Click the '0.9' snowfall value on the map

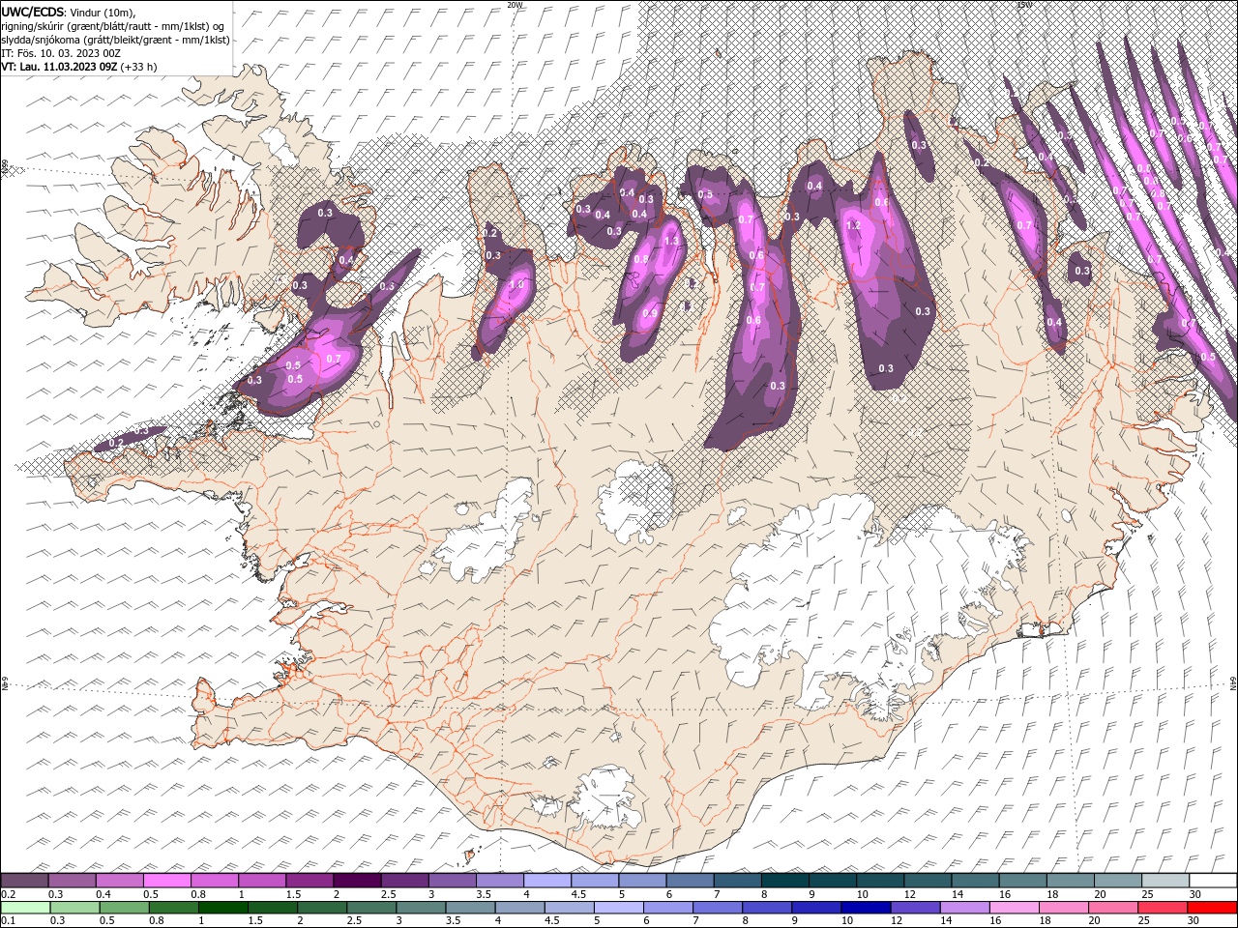[650, 313]
